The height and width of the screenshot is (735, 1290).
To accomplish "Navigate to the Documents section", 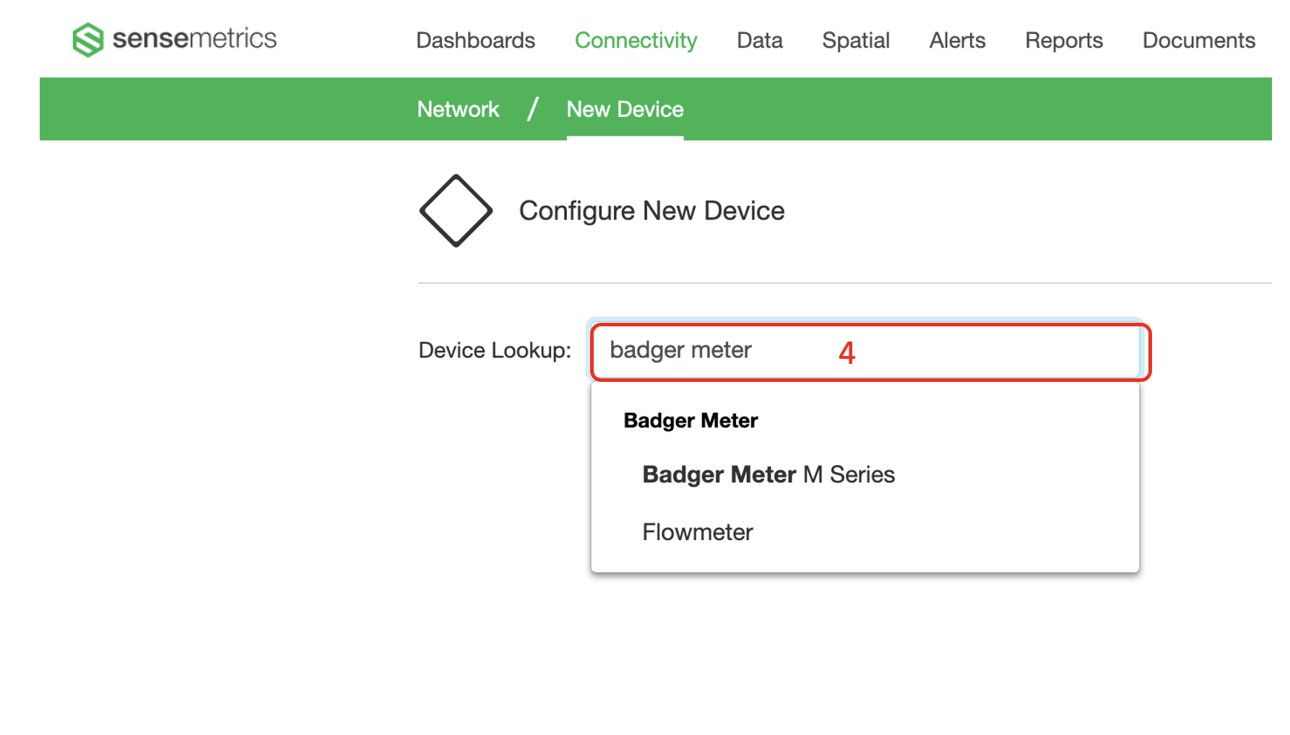I will click(1198, 40).
